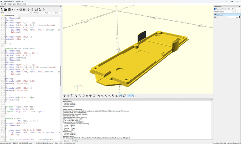The image size is (241, 144).
Task: Toggle Perspective view in the viewport toolbar
Action: [x=120, y=96]
